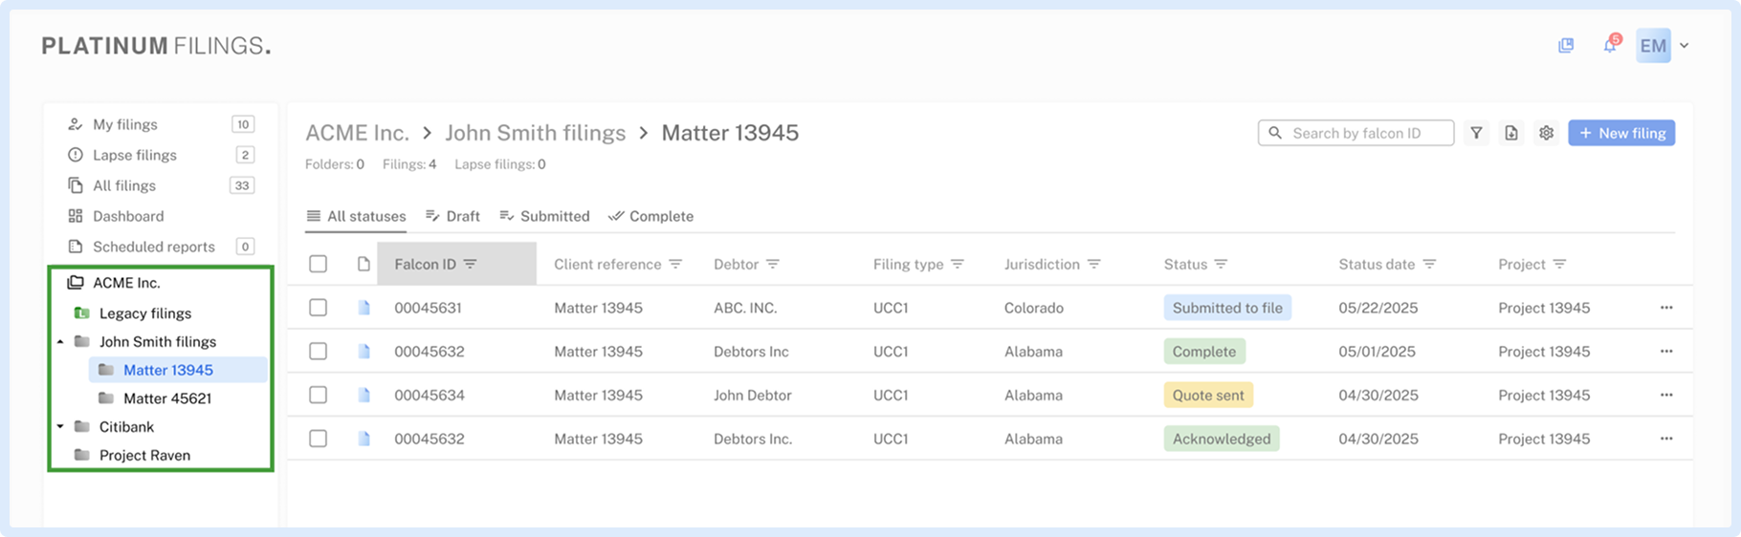Click the document icon in table header
The width and height of the screenshot is (1741, 537).
click(364, 264)
